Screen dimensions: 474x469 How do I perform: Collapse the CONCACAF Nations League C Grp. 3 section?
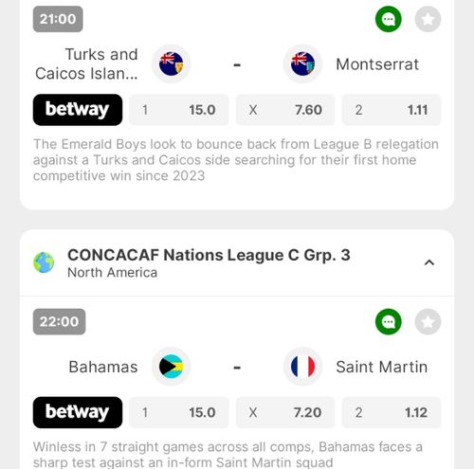429,262
